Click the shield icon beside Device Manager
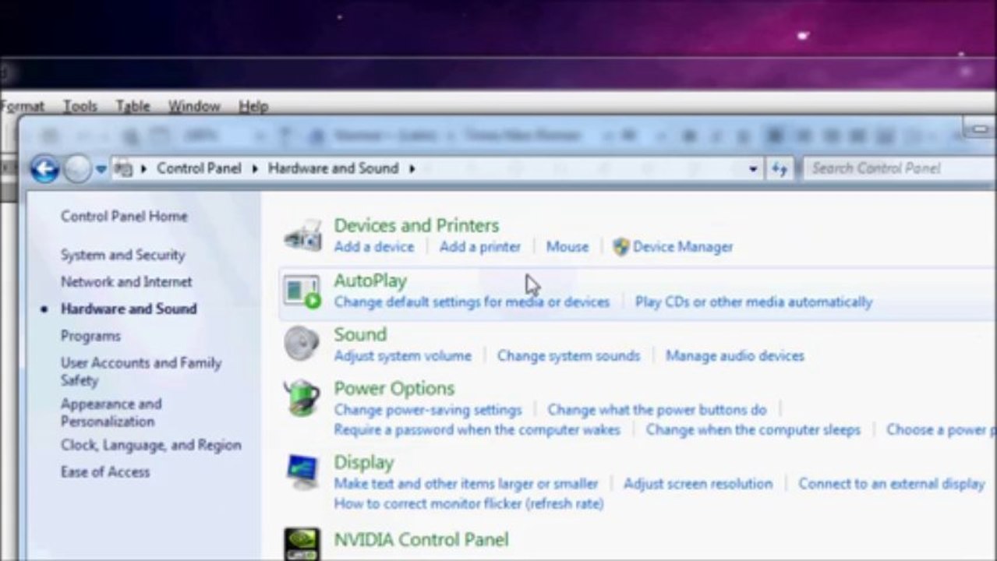Image resolution: width=997 pixels, height=561 pixels. point(620,247)
